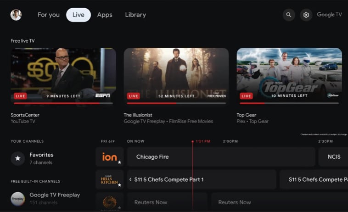Open settings gear icon
This screenshot has height=212, width=348.
[306, 15]
